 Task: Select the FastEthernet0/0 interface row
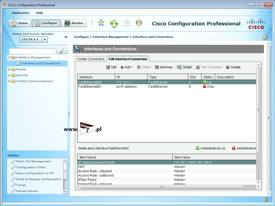pyautogui.click(x=167, y=82)
